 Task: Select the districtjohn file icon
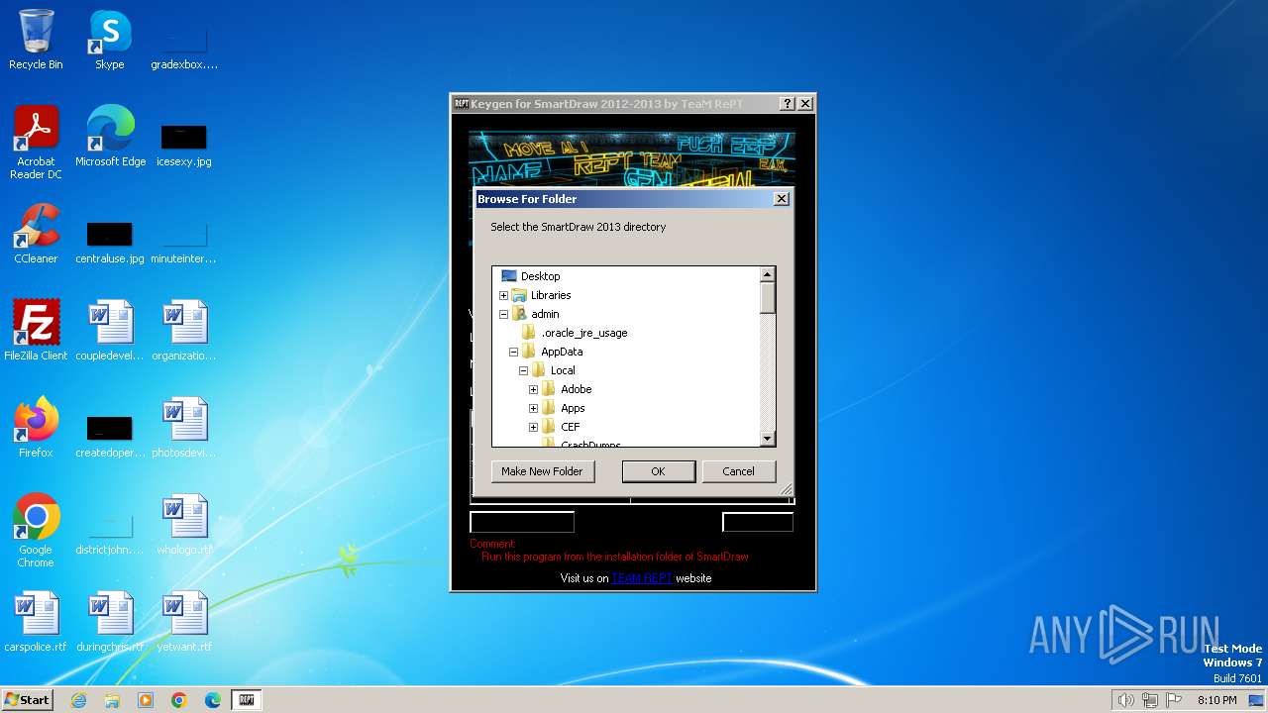pyautogui.click(x=110, y=533)
